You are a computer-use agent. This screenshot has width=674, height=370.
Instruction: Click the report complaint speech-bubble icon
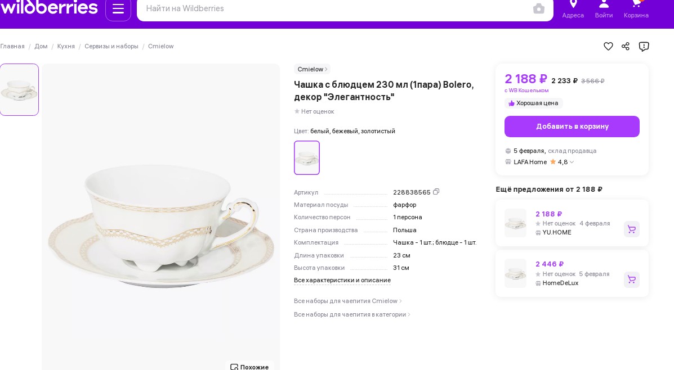[644, 46]
